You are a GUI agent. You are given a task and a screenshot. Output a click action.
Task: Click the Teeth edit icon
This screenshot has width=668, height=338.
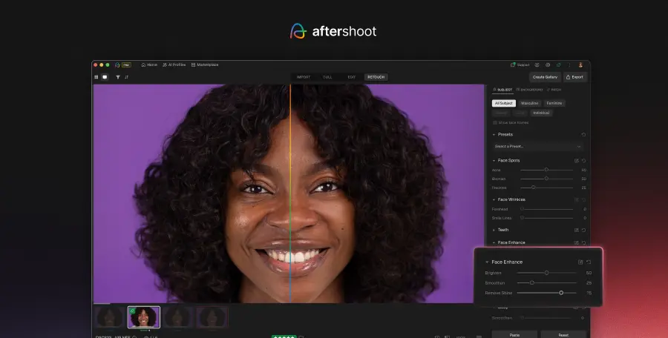click(577, 231)
